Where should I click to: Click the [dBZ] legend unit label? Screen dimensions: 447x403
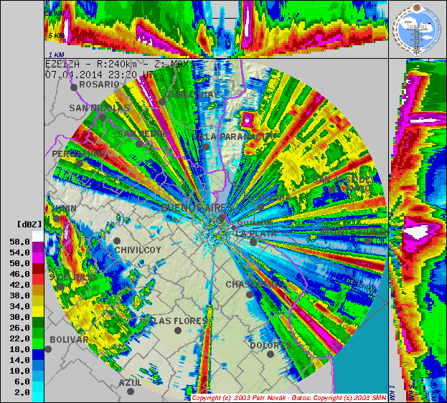[x=29, y=224]
